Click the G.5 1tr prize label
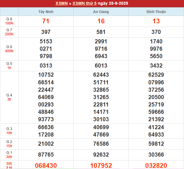184x169 pixels. click(x=9, y=65)
